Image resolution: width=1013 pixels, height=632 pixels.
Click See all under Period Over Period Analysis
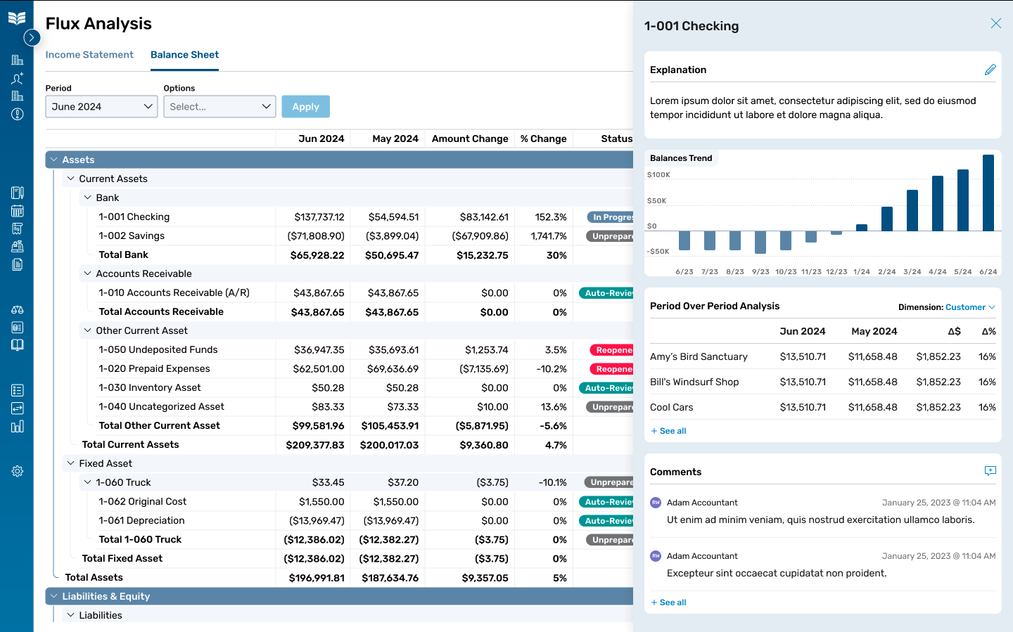tap(668, 431)
